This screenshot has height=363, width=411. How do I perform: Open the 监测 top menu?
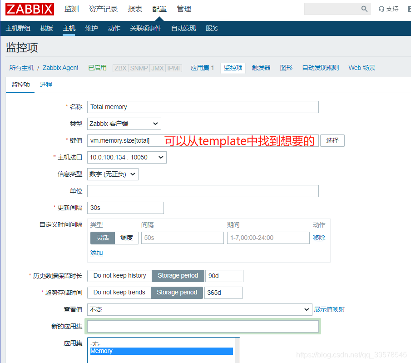[x=72, y=9]
